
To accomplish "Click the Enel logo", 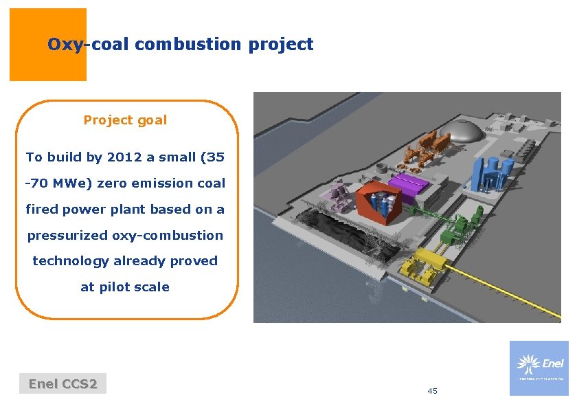I will (x=539, y=368).
